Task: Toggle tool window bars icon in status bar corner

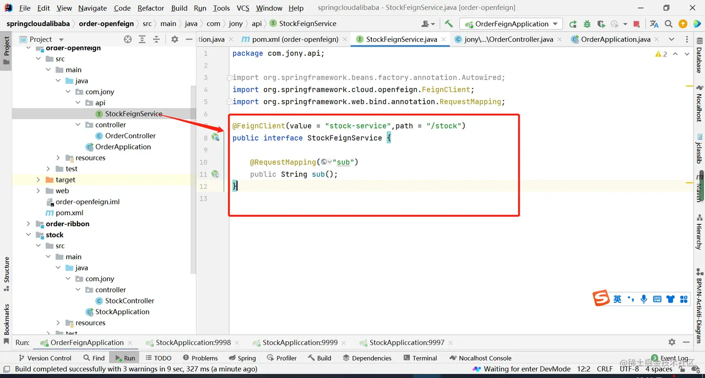Action: 6,369
